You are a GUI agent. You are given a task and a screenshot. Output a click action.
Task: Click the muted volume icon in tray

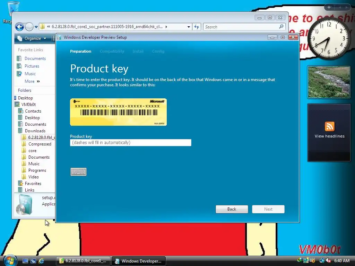(328, 260)
